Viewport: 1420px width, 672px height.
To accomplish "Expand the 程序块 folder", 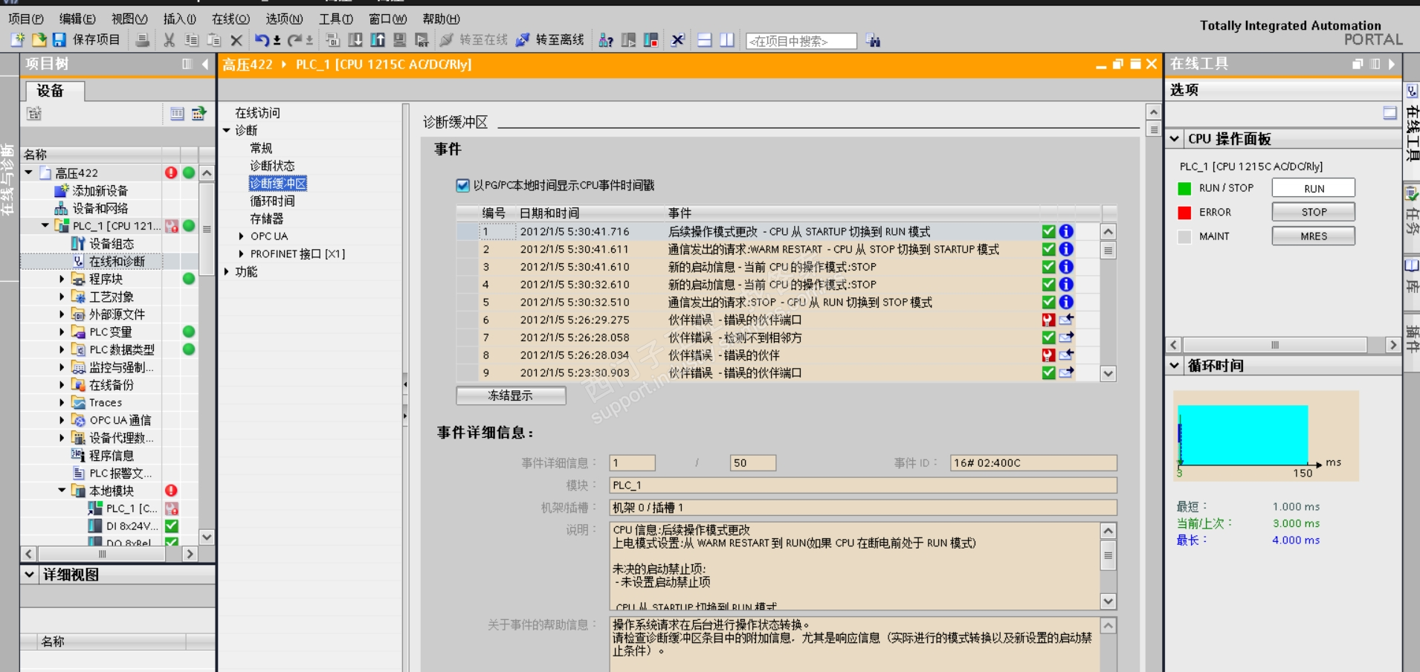I will tap(62, 279).
